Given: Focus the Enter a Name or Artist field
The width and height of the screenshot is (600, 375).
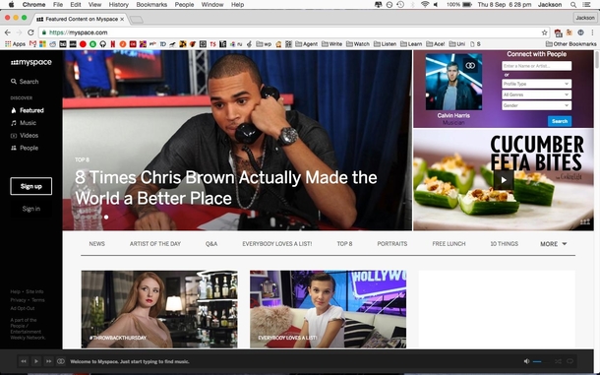Looking at the screenshot, I should (x=536, y=66).
